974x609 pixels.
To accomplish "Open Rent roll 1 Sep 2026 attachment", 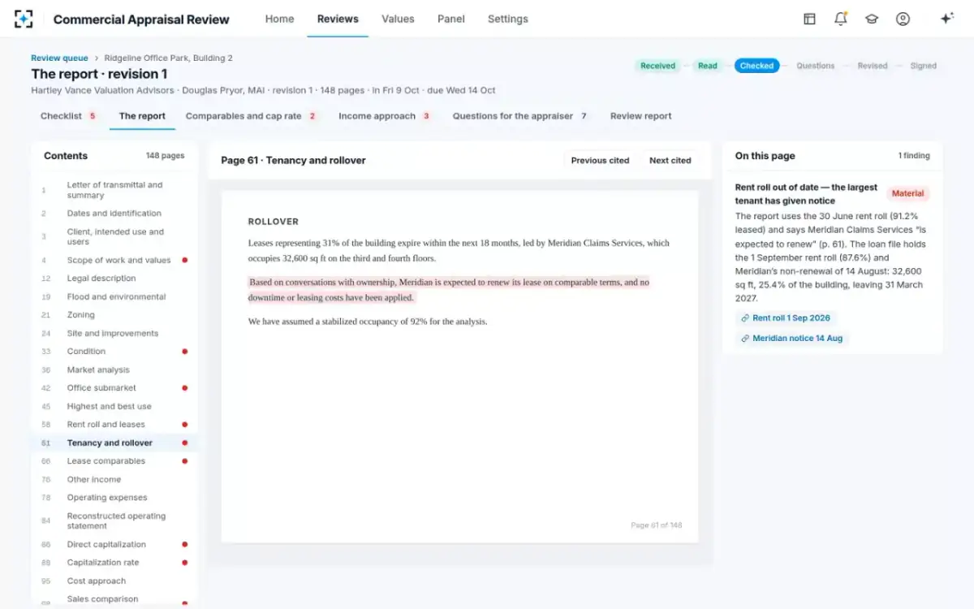I will [786, 318].
